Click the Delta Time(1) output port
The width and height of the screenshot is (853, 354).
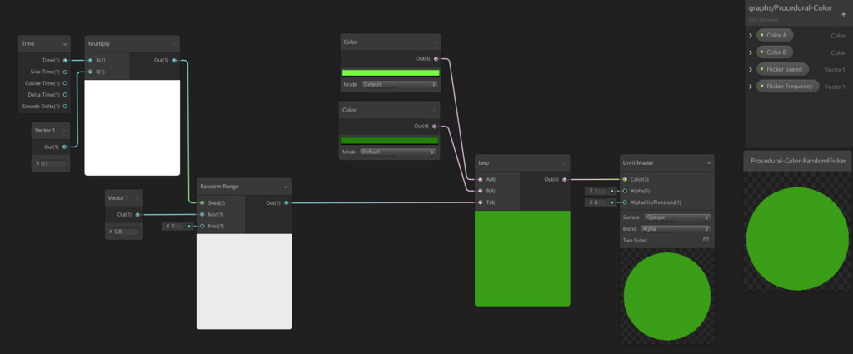(65, 95)
